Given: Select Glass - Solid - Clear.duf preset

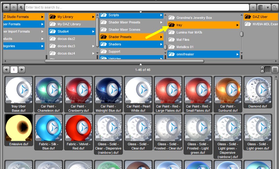Looking at the screenshot, I should click(138, 132).
